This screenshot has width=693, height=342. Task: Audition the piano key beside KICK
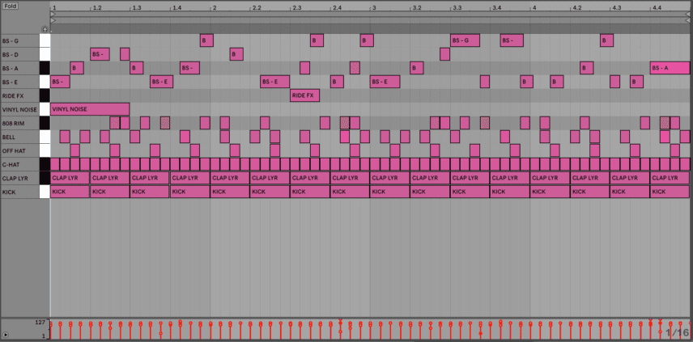click(x=45, y=192)
